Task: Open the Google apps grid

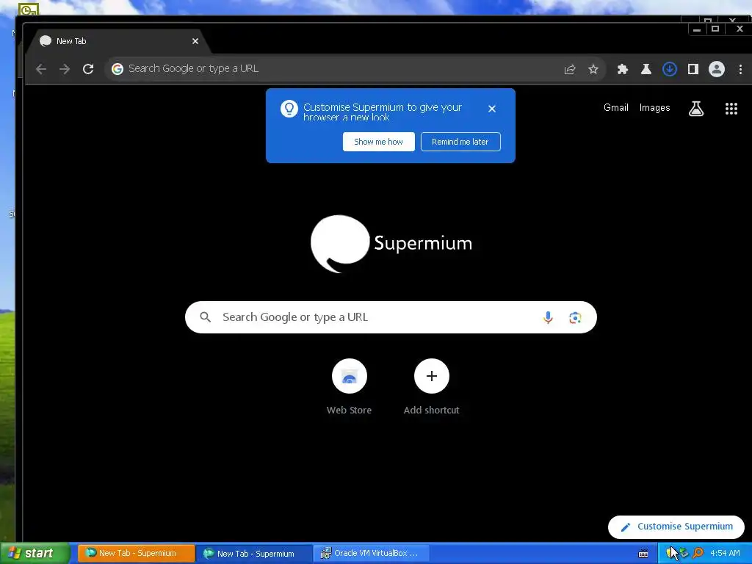Action: click(731, 109)
